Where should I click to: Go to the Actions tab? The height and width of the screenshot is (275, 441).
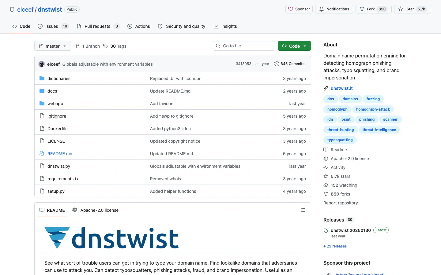139,26
